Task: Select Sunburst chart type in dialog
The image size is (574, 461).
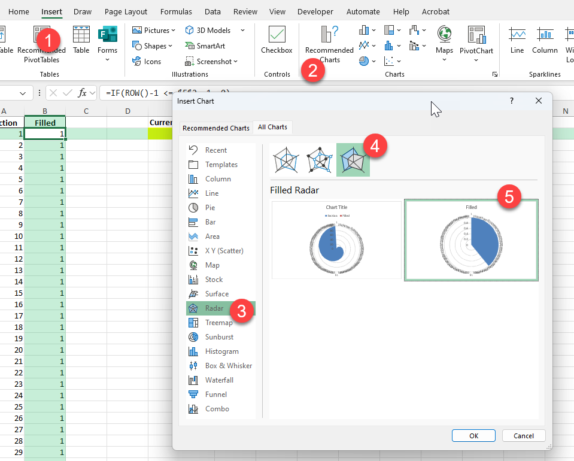Action: (x=220, y=337)
